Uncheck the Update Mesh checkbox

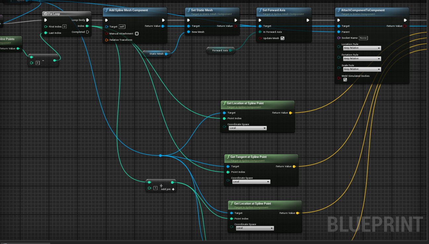click(x=282, y=38)
